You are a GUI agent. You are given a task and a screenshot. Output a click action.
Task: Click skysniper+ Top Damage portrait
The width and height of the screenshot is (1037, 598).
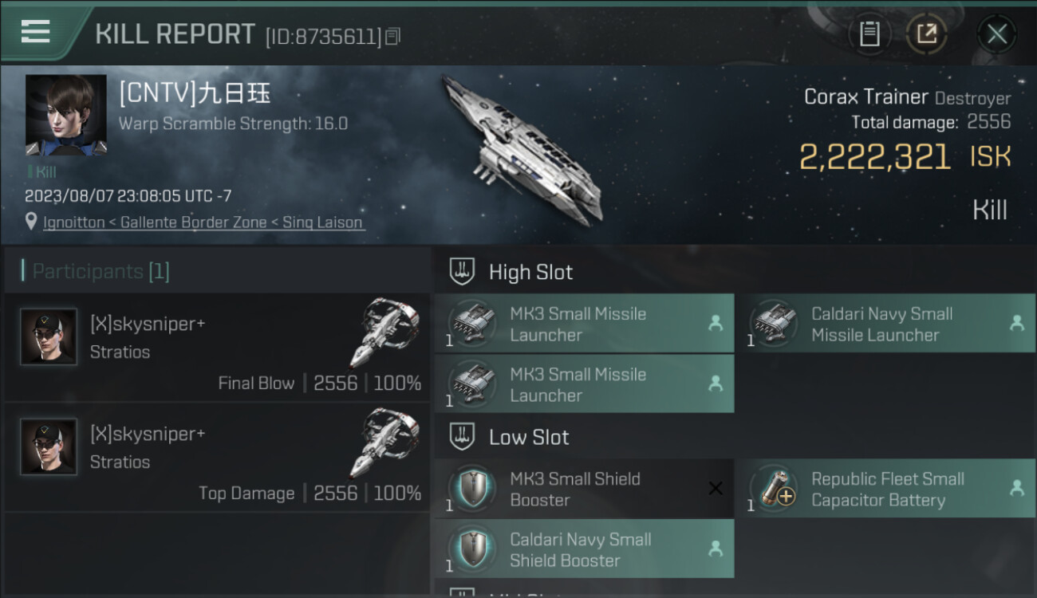[49, 447]
